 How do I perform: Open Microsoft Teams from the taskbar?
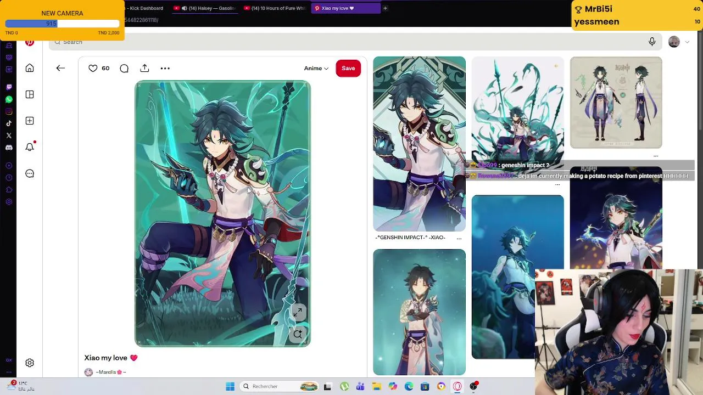click(360, 386)
